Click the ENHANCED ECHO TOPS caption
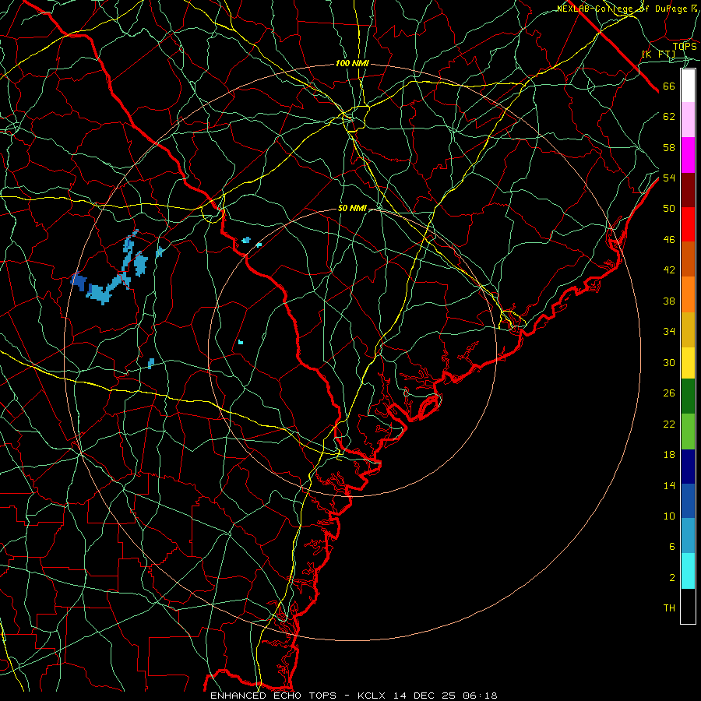This screenshot has width=701, height=701. coord(273,696)
